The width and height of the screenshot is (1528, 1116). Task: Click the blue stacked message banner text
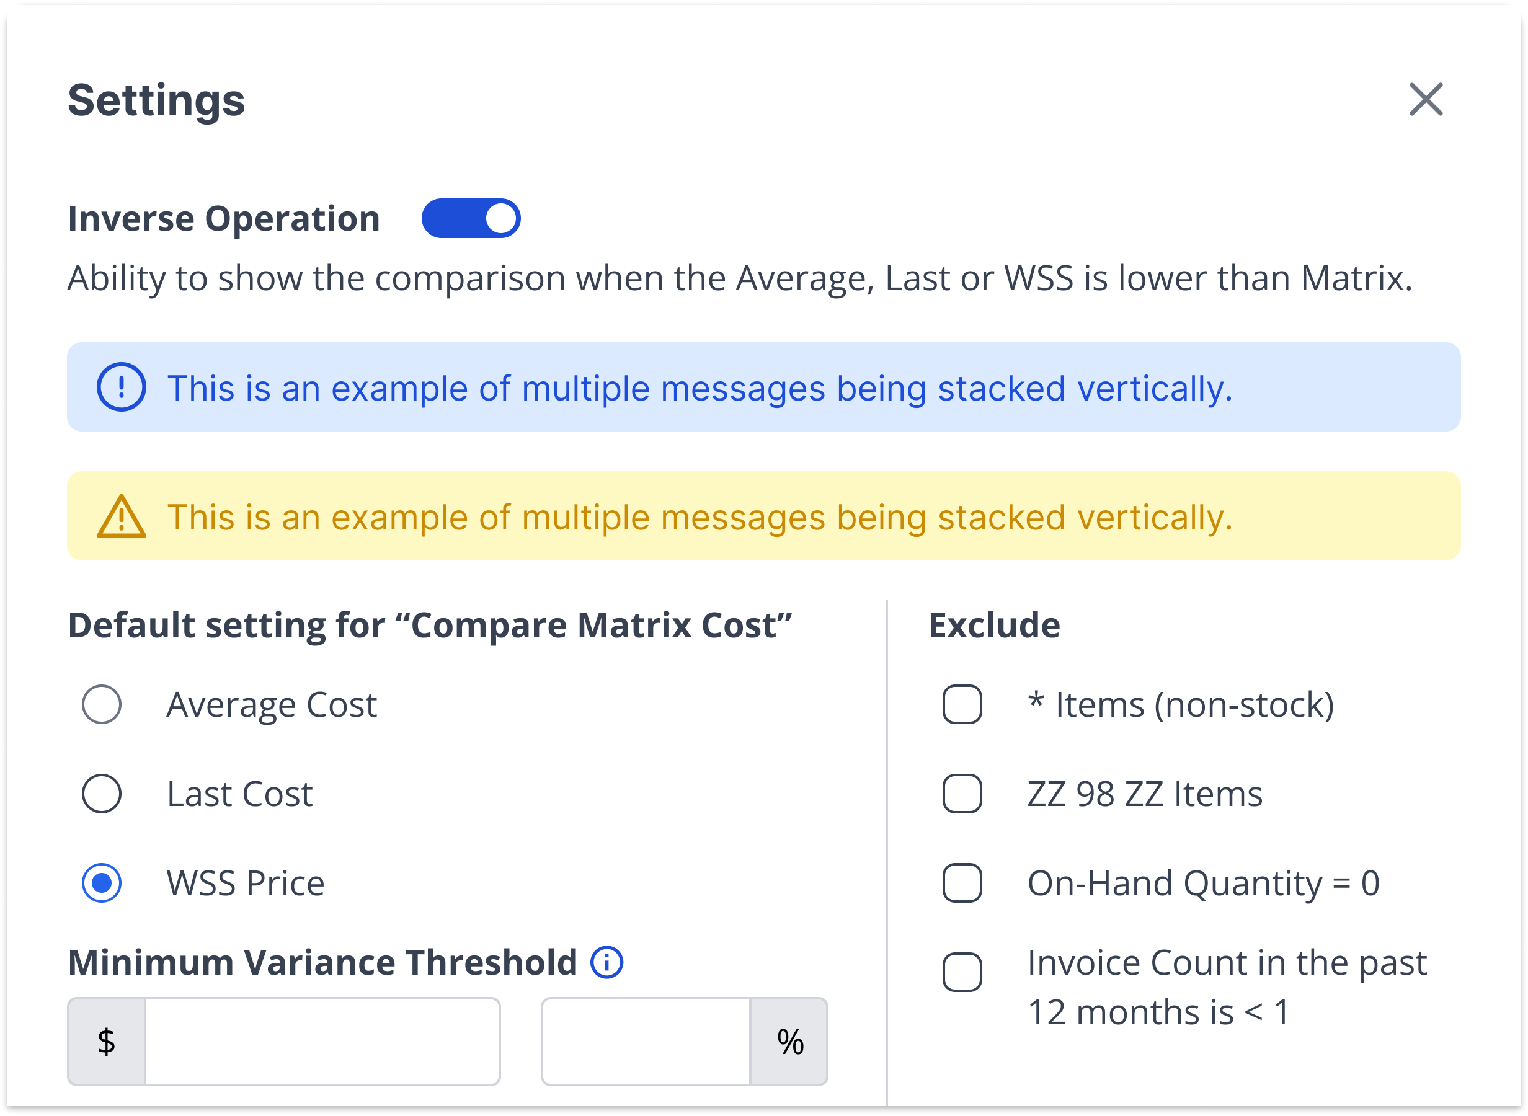click(699, 389)
